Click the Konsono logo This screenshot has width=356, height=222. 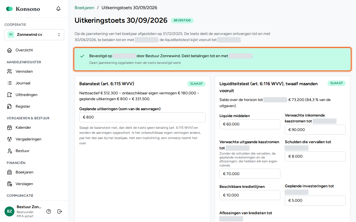pos(23,9)
